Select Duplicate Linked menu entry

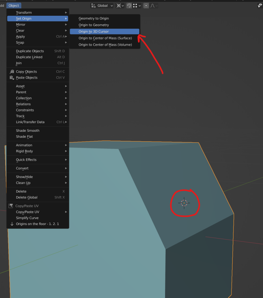[38, 57]
